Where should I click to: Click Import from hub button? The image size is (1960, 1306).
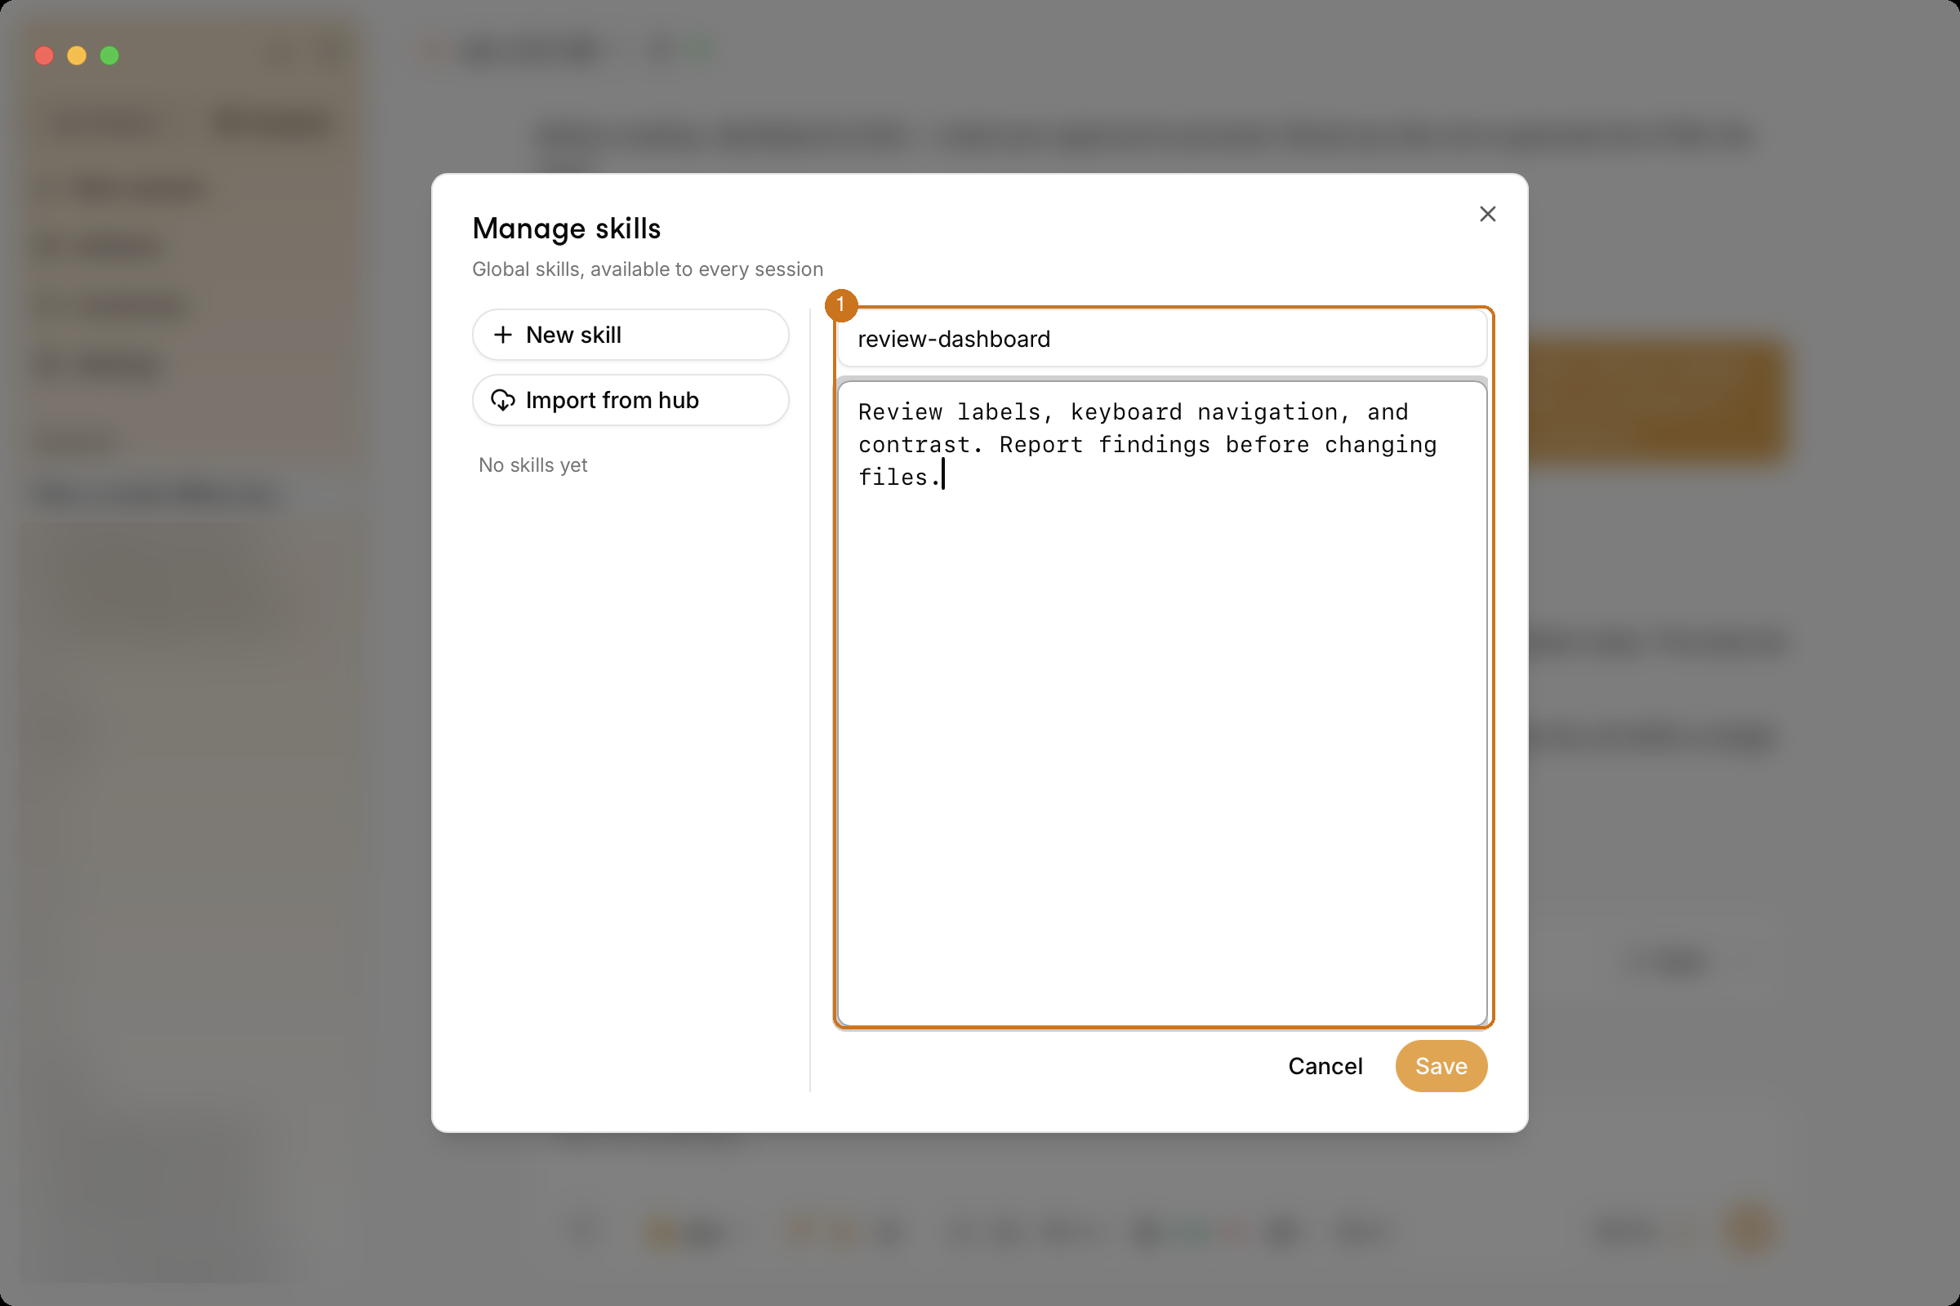tap(630, 400)
